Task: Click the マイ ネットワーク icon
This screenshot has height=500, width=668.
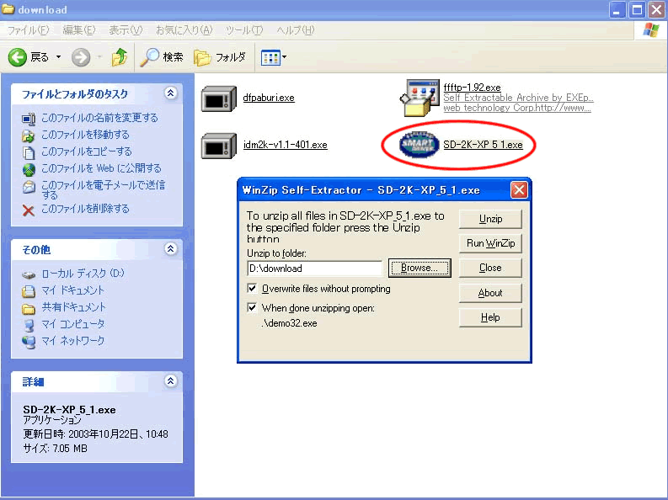Action: tap(29, 342)
